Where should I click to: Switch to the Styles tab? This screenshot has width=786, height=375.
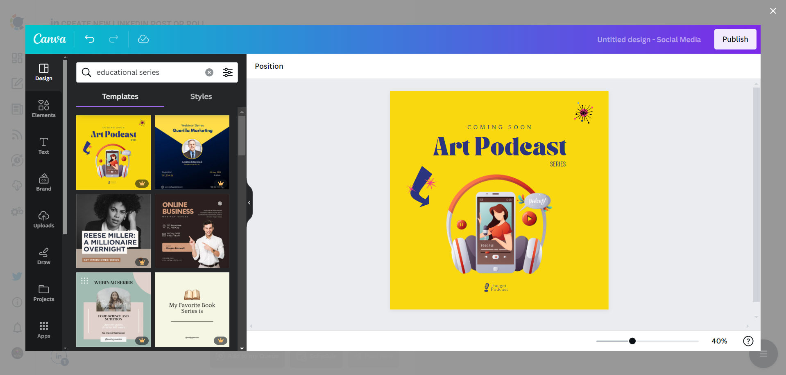tap(201, 97)
